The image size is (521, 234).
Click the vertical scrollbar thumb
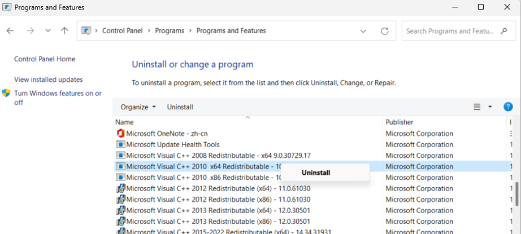tap(518, 193)
